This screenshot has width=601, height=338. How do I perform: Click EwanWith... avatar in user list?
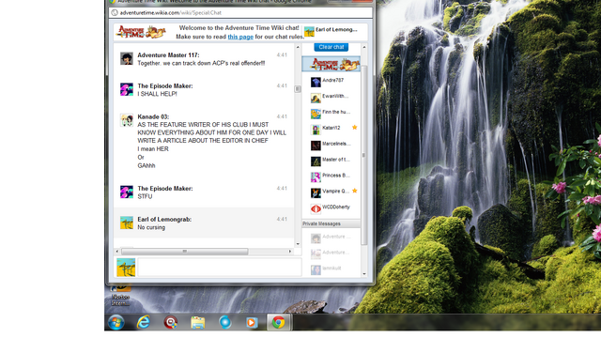point(316,98)
